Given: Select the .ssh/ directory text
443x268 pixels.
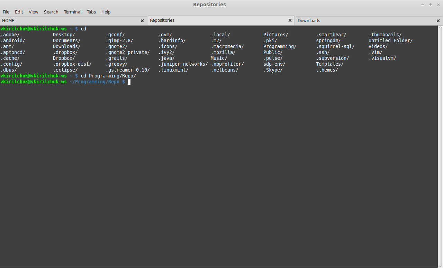Looking at the screenshot, I should (323, 52).
